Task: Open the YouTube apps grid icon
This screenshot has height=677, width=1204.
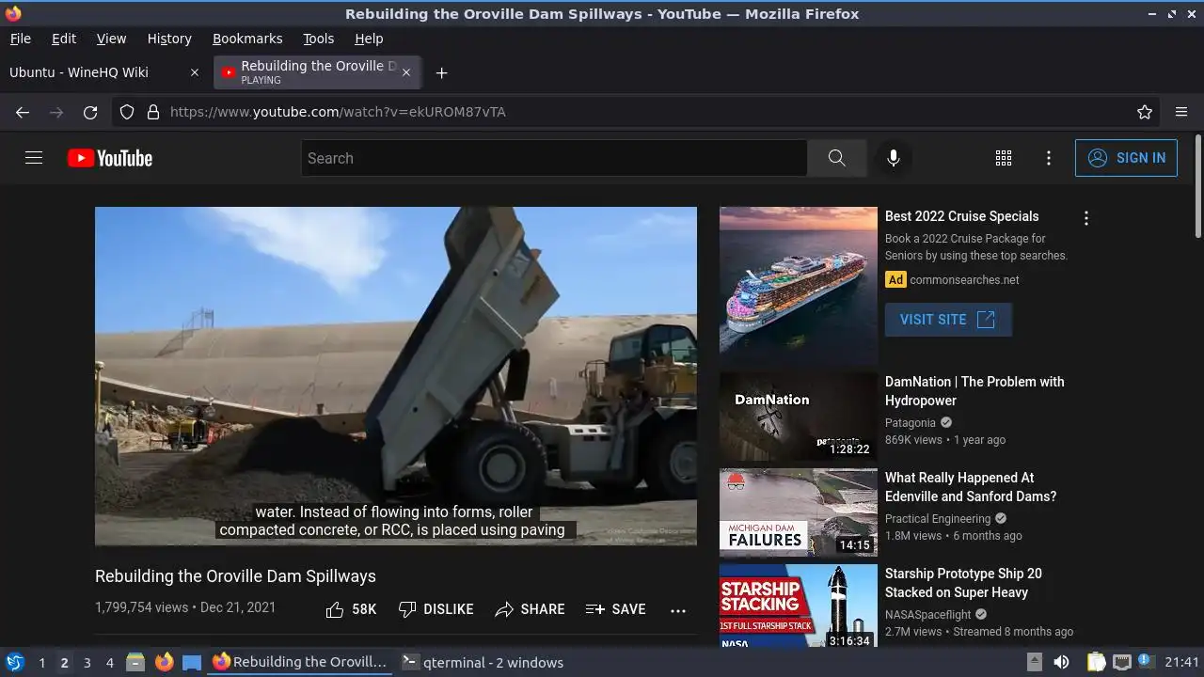Action: [1004, 158]
